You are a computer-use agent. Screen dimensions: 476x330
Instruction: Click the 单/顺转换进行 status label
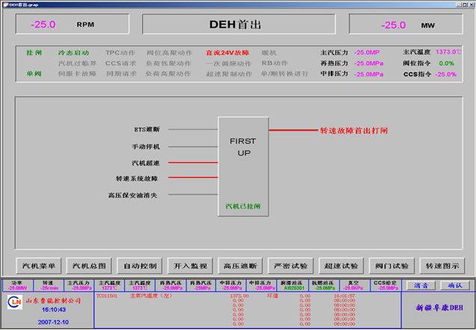284,74
